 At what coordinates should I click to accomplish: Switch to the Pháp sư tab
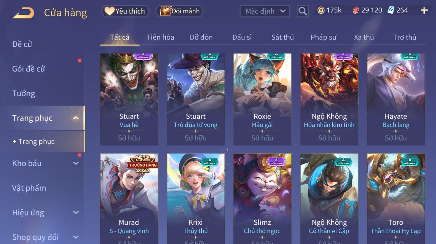(x=323, y=37)
